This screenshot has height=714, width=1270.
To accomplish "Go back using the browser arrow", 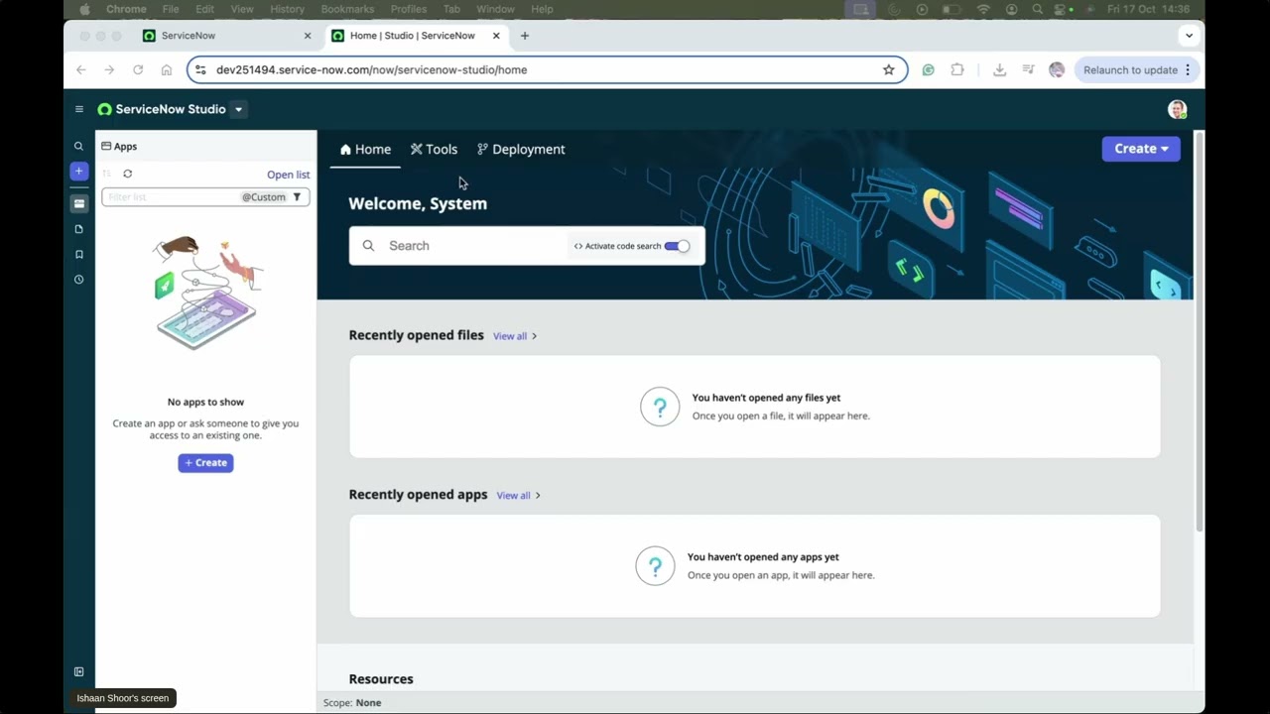I will pos(81,69).
